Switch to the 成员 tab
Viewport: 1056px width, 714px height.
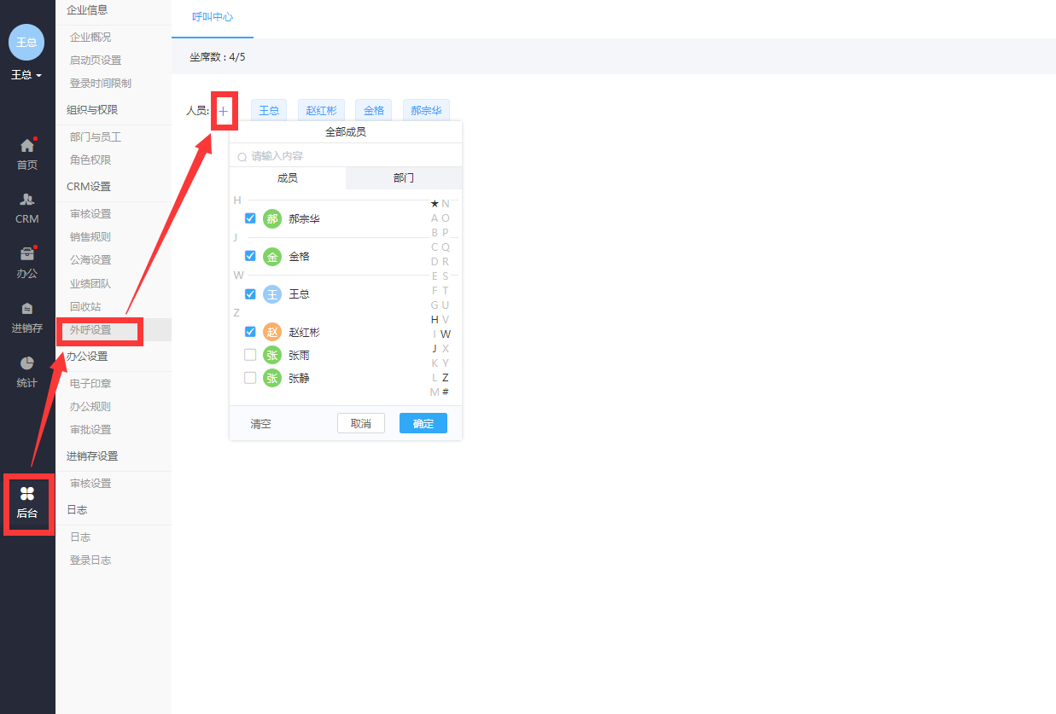click(288, 177)
